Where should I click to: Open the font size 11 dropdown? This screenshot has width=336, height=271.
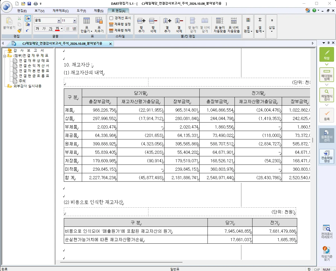click(x=75, y=21)
